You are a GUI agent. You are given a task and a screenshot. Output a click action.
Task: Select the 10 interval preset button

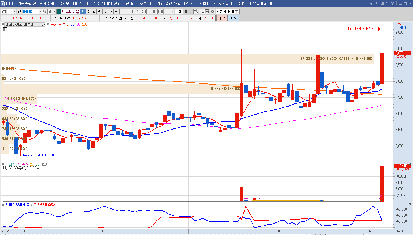[x=138, y=11]
